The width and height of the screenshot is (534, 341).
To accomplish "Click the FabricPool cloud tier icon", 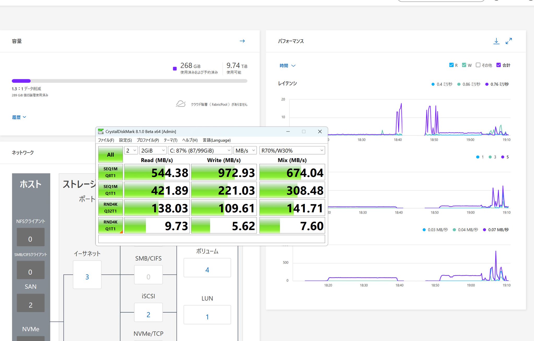I will (181, 104).
